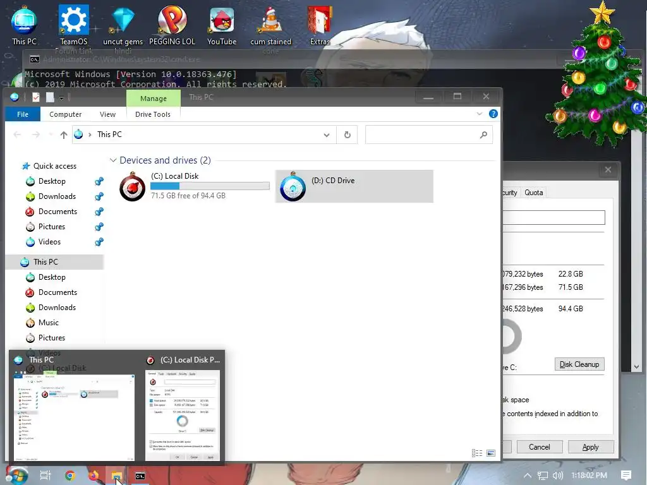Image resolution: width=647 pixels, height=485 pixels.
Task: Click pin icon next to Quick access Desktop
Action: click(99, 181)
